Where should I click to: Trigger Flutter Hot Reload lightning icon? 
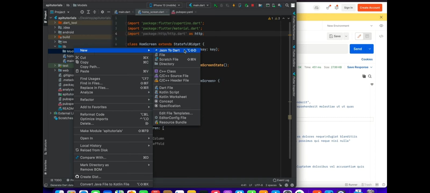(x=234, y=5)
